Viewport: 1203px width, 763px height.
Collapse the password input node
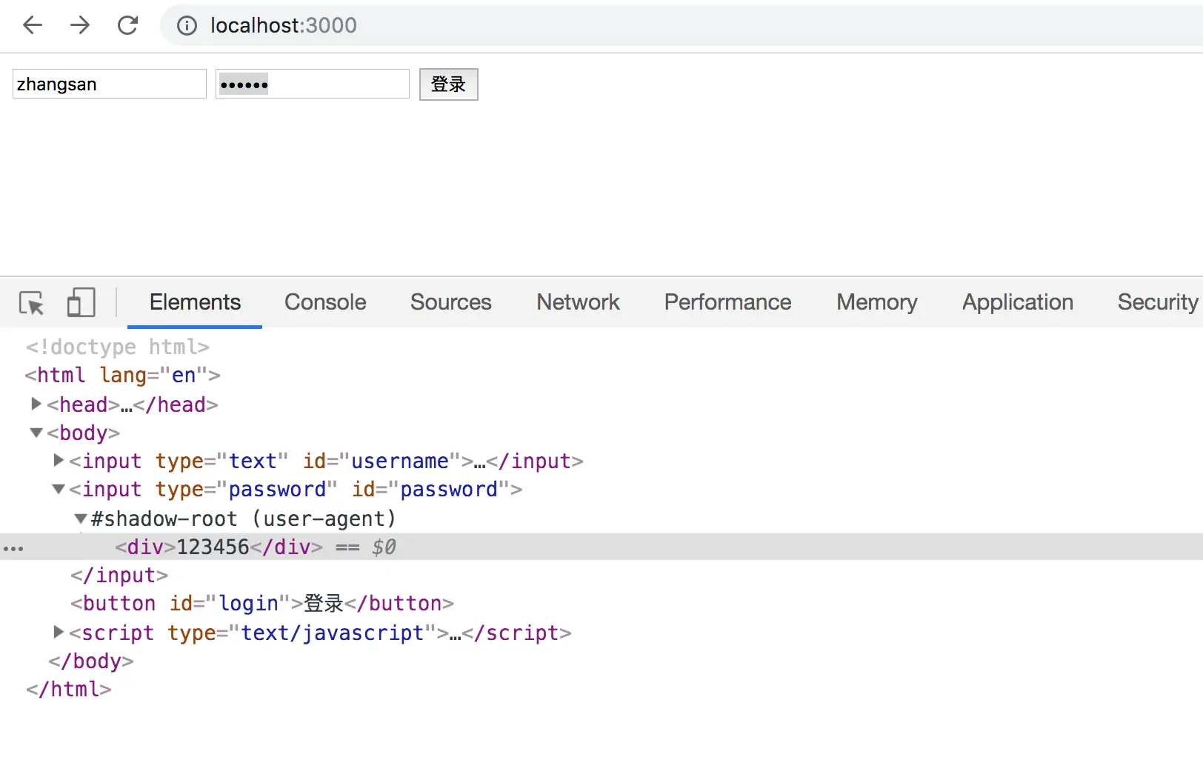pos(59,489)
